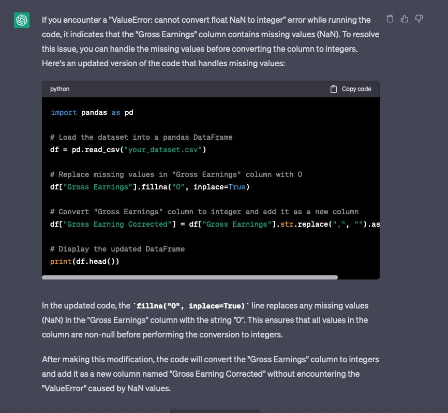Viewport: 448px width, 413px height.
Task: Click the intro paragraph mentioning ValueError
Action: point(211,41)
